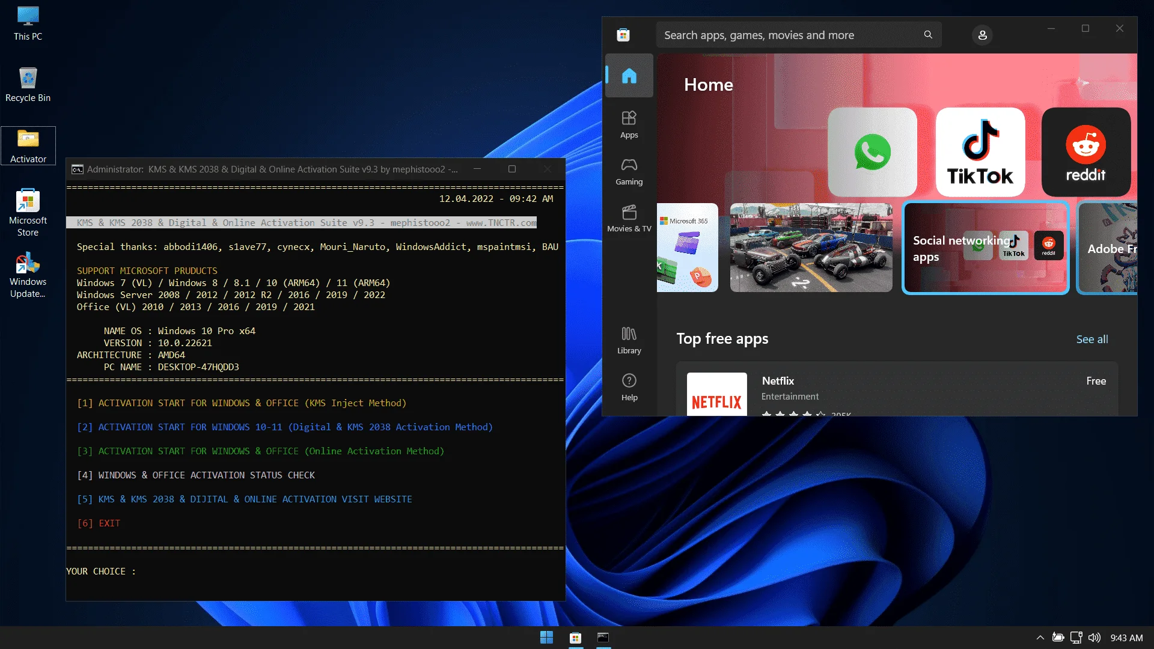Click the Netflix logo thumbnail

[x=716, y=395]
